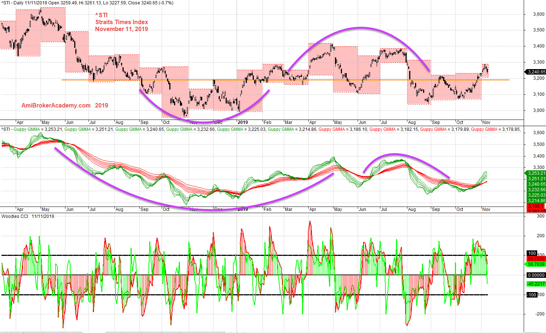The width and height of the screenshot is (546, 333).
Task: Select the green 3,253.21 value tag in GMMA pane
Action: (536, 173)
